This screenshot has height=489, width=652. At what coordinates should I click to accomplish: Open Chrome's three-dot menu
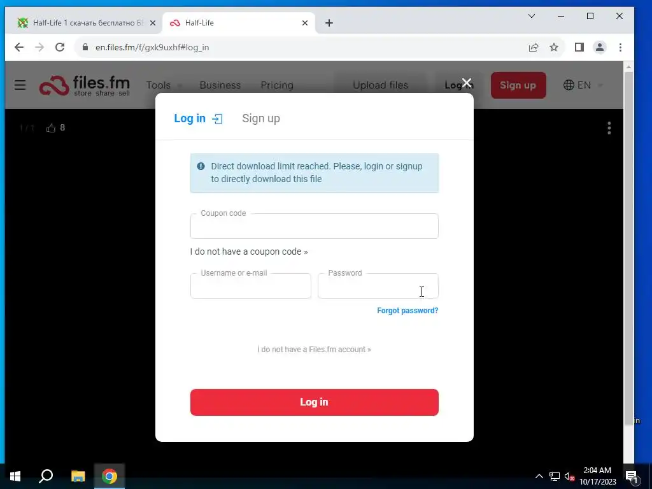(620, 47)
